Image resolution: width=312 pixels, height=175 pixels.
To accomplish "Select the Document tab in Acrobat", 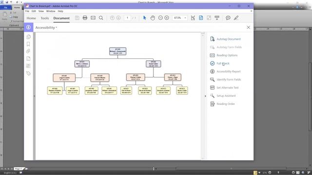I will (61, 18).
